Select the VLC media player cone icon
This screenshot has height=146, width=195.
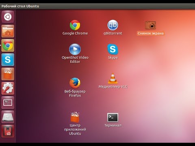pyautogui.click(x=113, y=78)
